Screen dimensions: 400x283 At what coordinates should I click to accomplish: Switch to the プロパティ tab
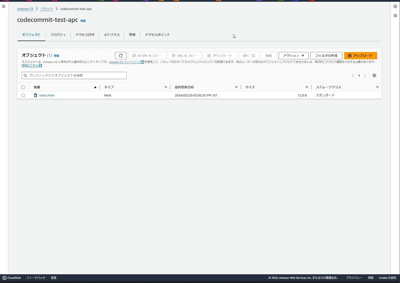pos(58,34)
